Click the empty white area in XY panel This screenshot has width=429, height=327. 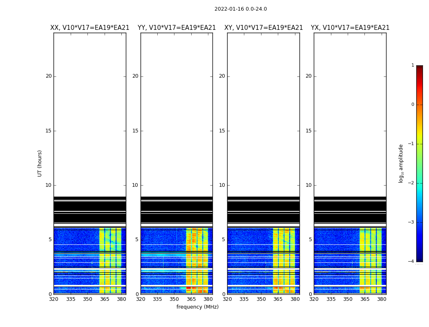(263, 114)
